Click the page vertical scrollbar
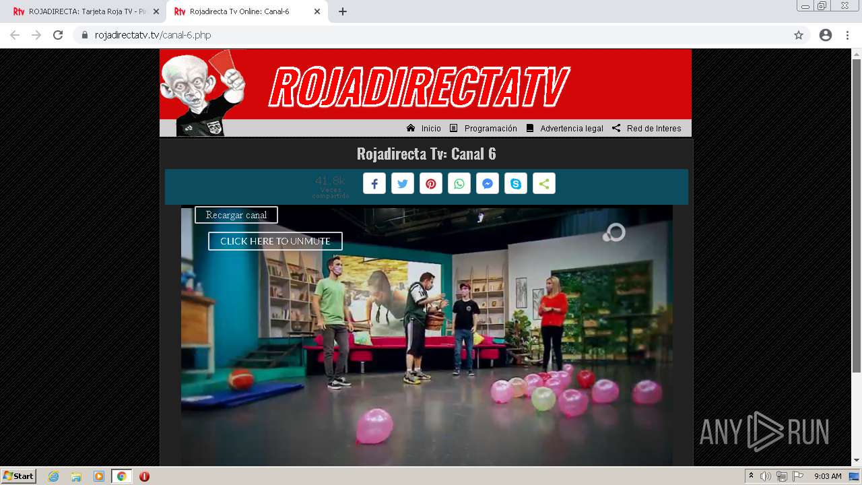862x485 pixels. pyautogui.click(x=857, y=216)
